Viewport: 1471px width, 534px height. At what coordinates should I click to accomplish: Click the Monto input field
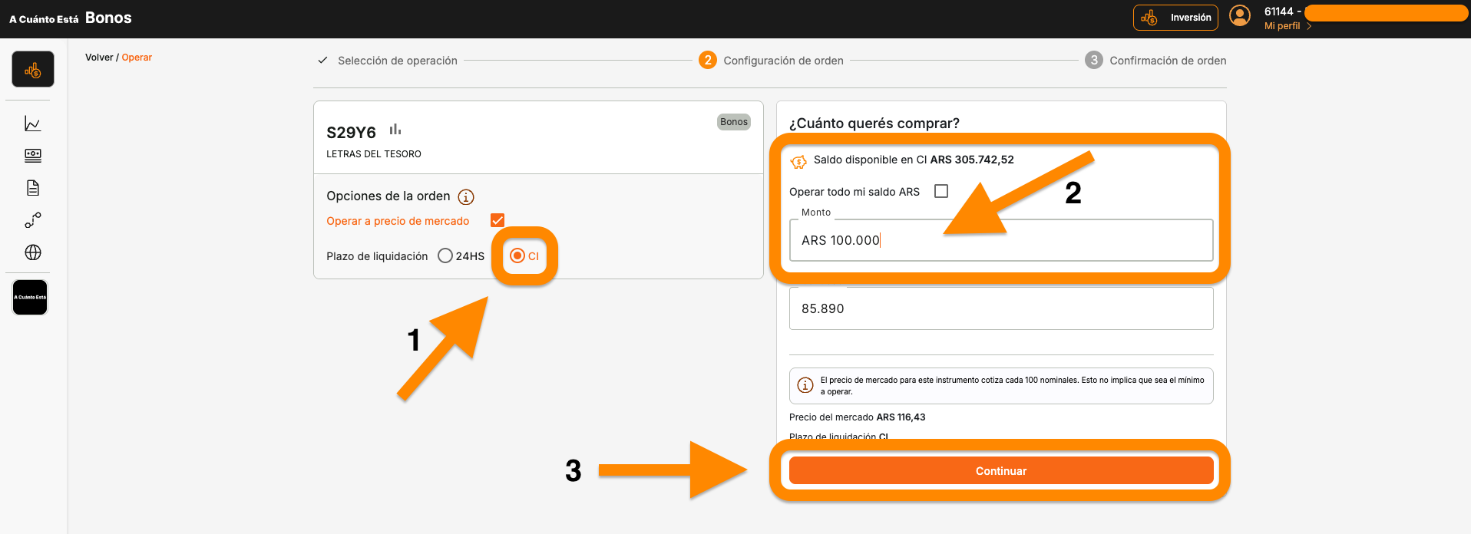click(1000, 240)
